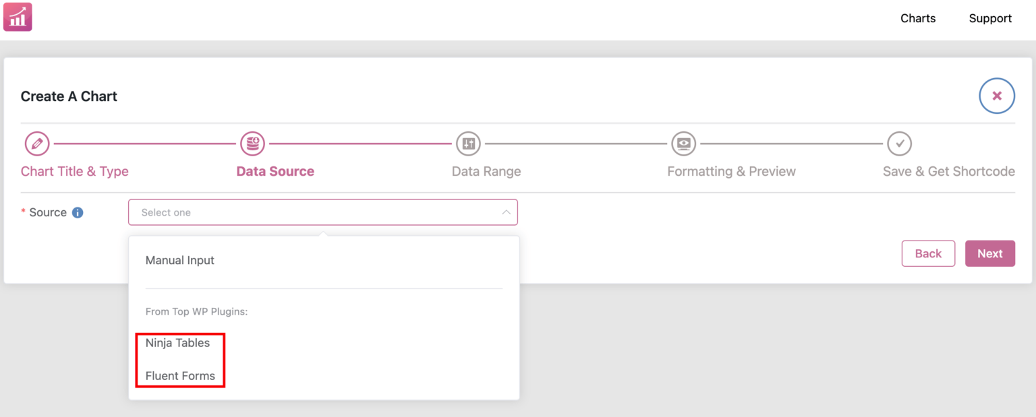The width and height of the screenshot is (1036, 417).
Task: Open the info tooltip beside Source
Action: [79, 212]
